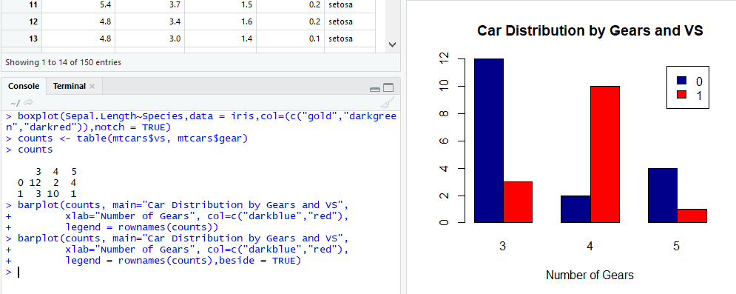Clear the console with the broom icon
The height and width of the screenshot is (294, 736).
pos(388,102)
